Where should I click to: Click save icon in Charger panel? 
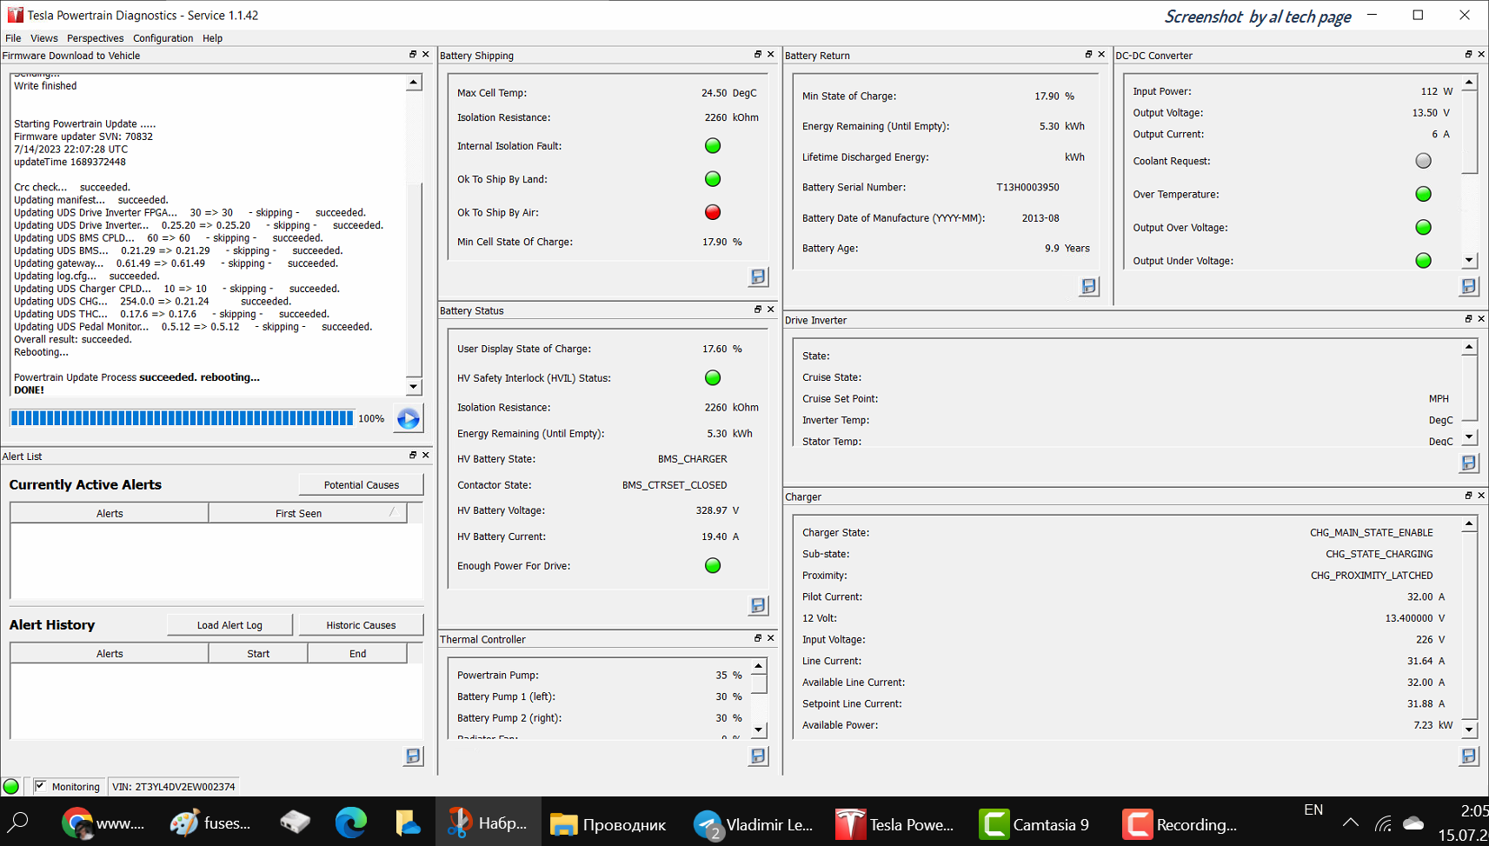[x=1468, y=756]
